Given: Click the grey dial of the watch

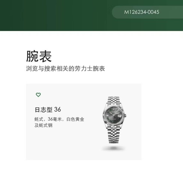Looking at the screenshot, I should point(114,116).
